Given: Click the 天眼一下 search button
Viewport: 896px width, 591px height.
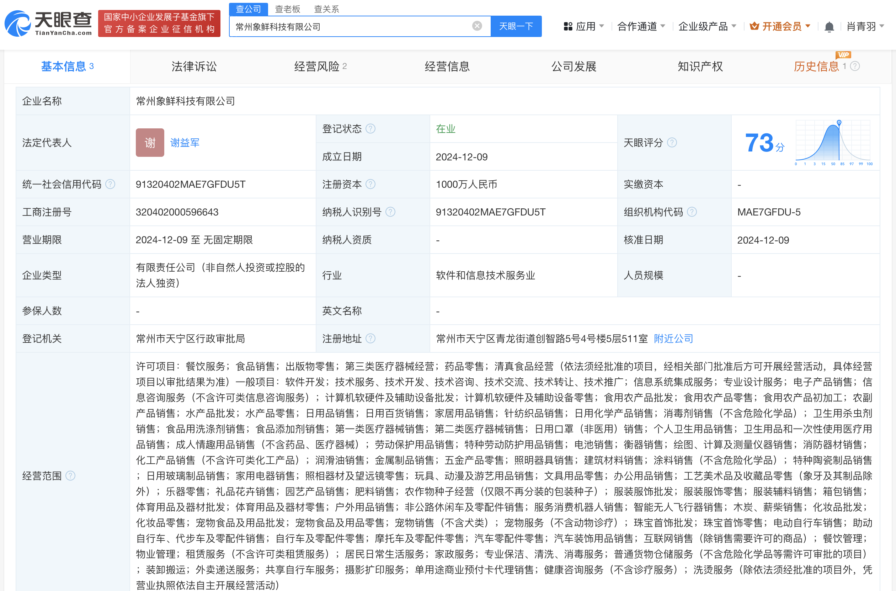Looking at the screenshot, I should pyautogui.click(x=516, y=26).
